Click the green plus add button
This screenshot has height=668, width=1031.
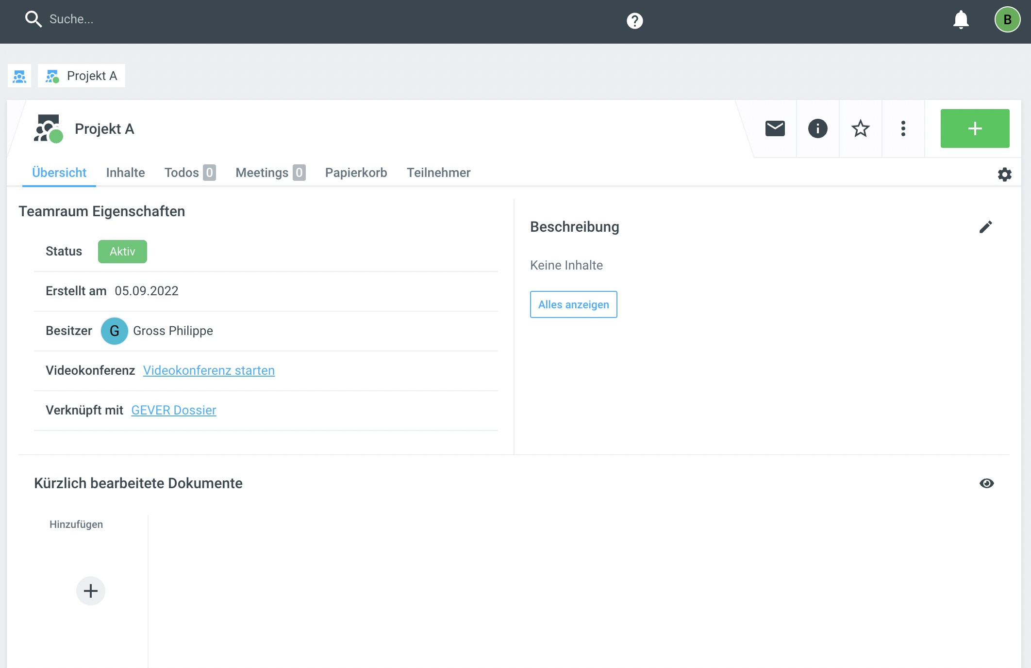tap(975, 128)
